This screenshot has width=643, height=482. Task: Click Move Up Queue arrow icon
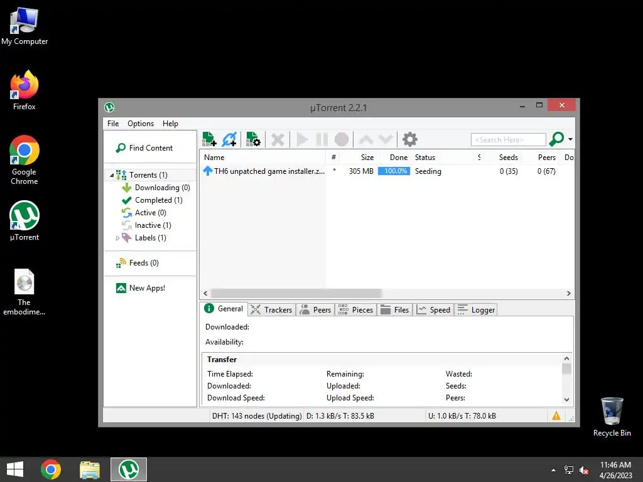[x=366, y=140]
